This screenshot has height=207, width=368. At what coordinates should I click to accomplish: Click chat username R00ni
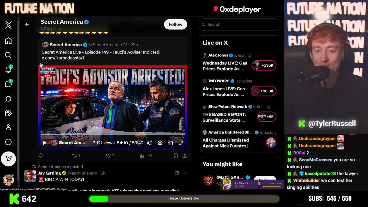click(x=299, y=153)
